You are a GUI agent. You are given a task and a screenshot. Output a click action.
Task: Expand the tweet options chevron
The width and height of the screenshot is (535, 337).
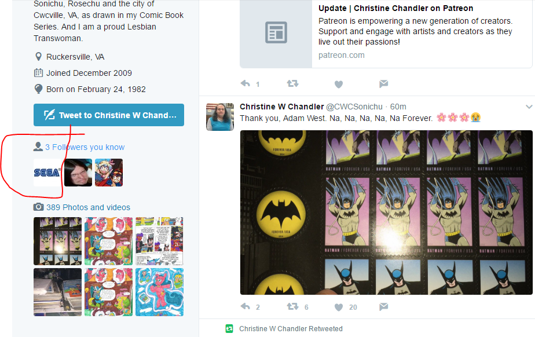529,107
